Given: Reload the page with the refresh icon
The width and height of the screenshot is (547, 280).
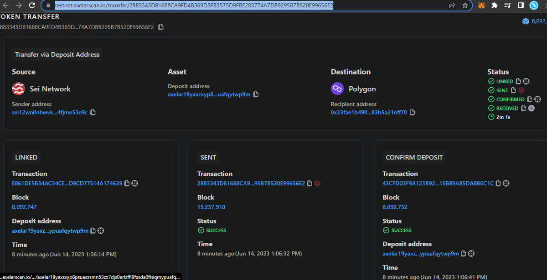Looking at the screenshot, I should pos(32,5).
